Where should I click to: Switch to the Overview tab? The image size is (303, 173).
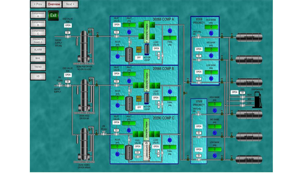tap(54, 4)
